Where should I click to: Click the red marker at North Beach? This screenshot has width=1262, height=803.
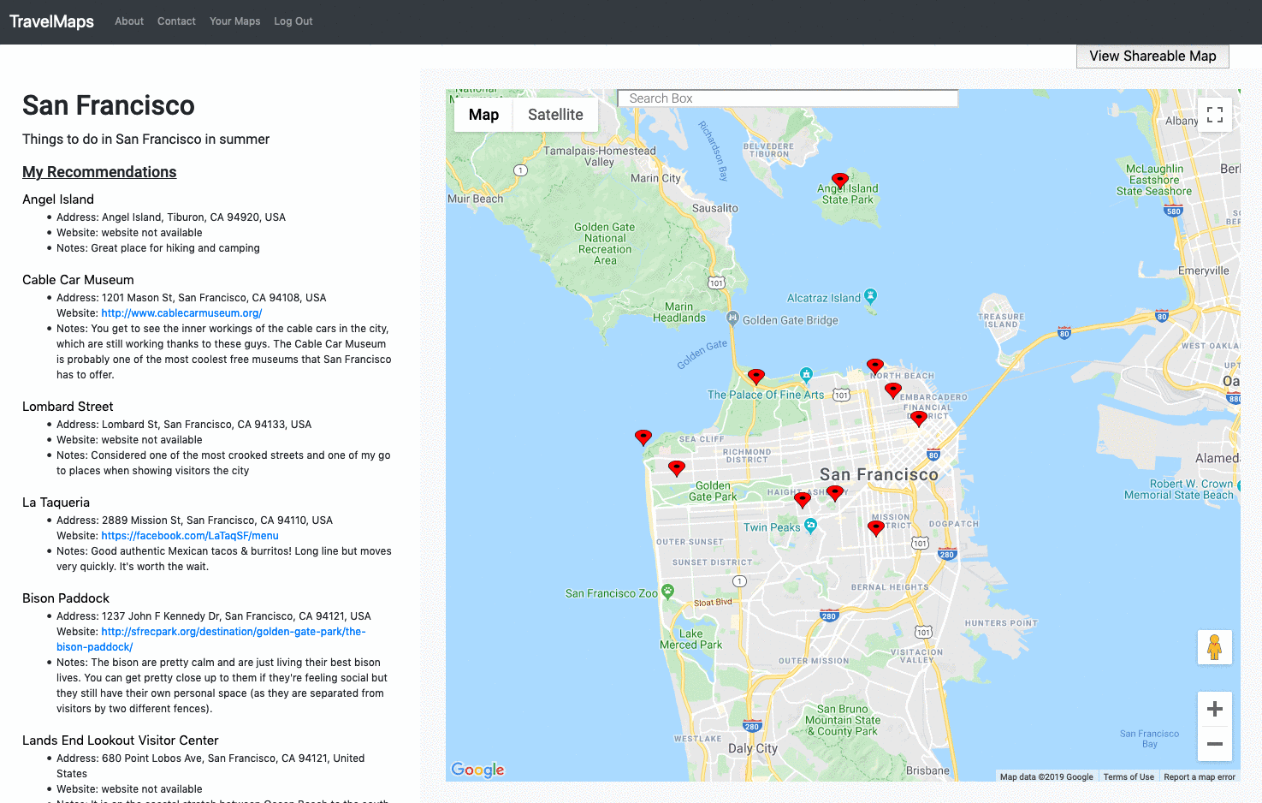pyautogui.click(x=875, y=366)
